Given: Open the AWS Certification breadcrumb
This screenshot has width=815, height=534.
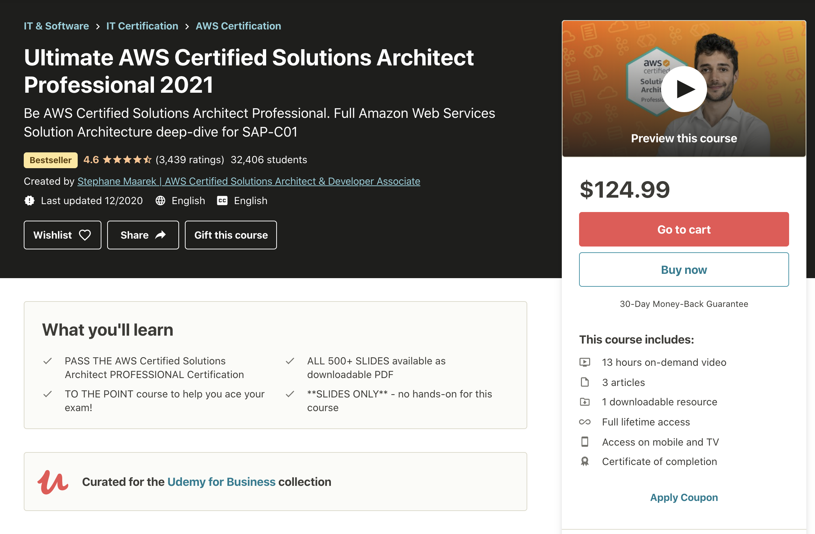Looking at the screenshot, I should pos(238,26).
